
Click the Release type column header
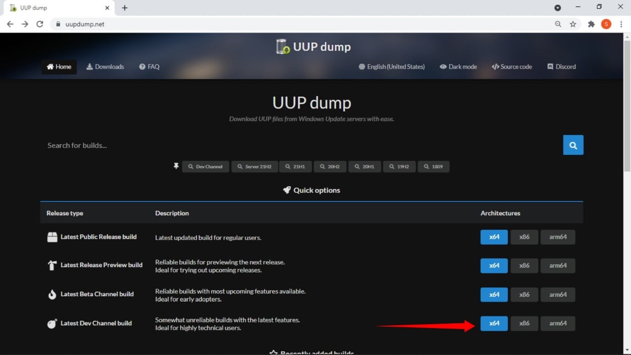coord(65,213)
